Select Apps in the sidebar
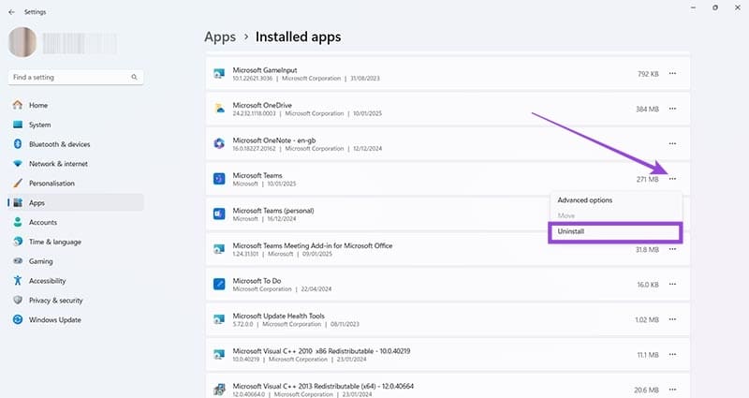This screenshot has height=398, width=749. pyautogui.click(x=77, y=202)
